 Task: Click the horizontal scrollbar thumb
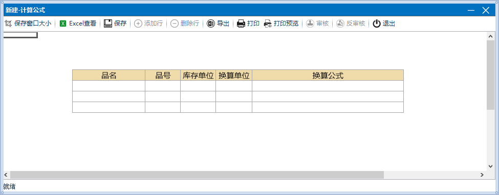coord(197,175)
